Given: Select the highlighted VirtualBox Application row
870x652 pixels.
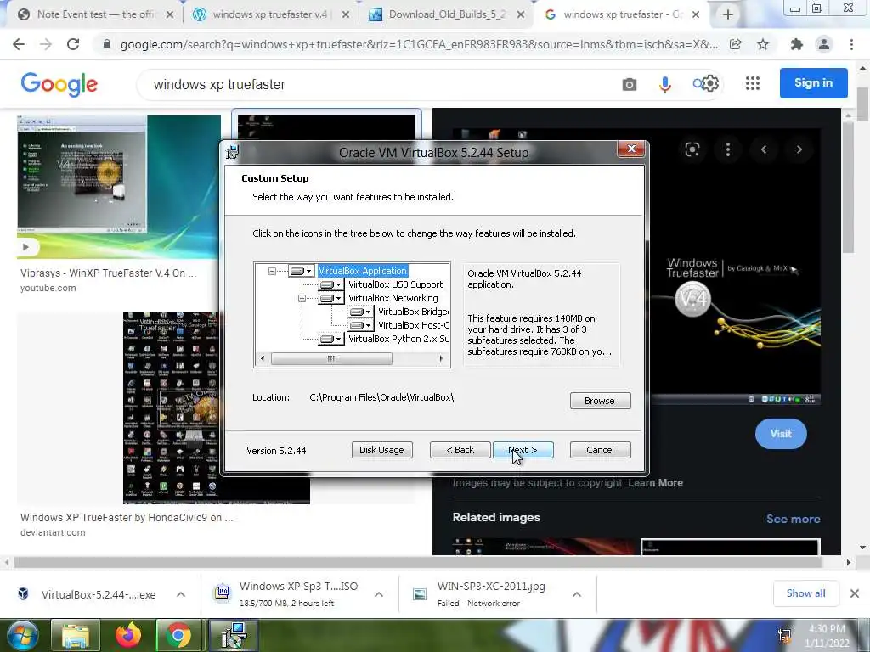Looking at the screenshot, I should tap(363, 271).
